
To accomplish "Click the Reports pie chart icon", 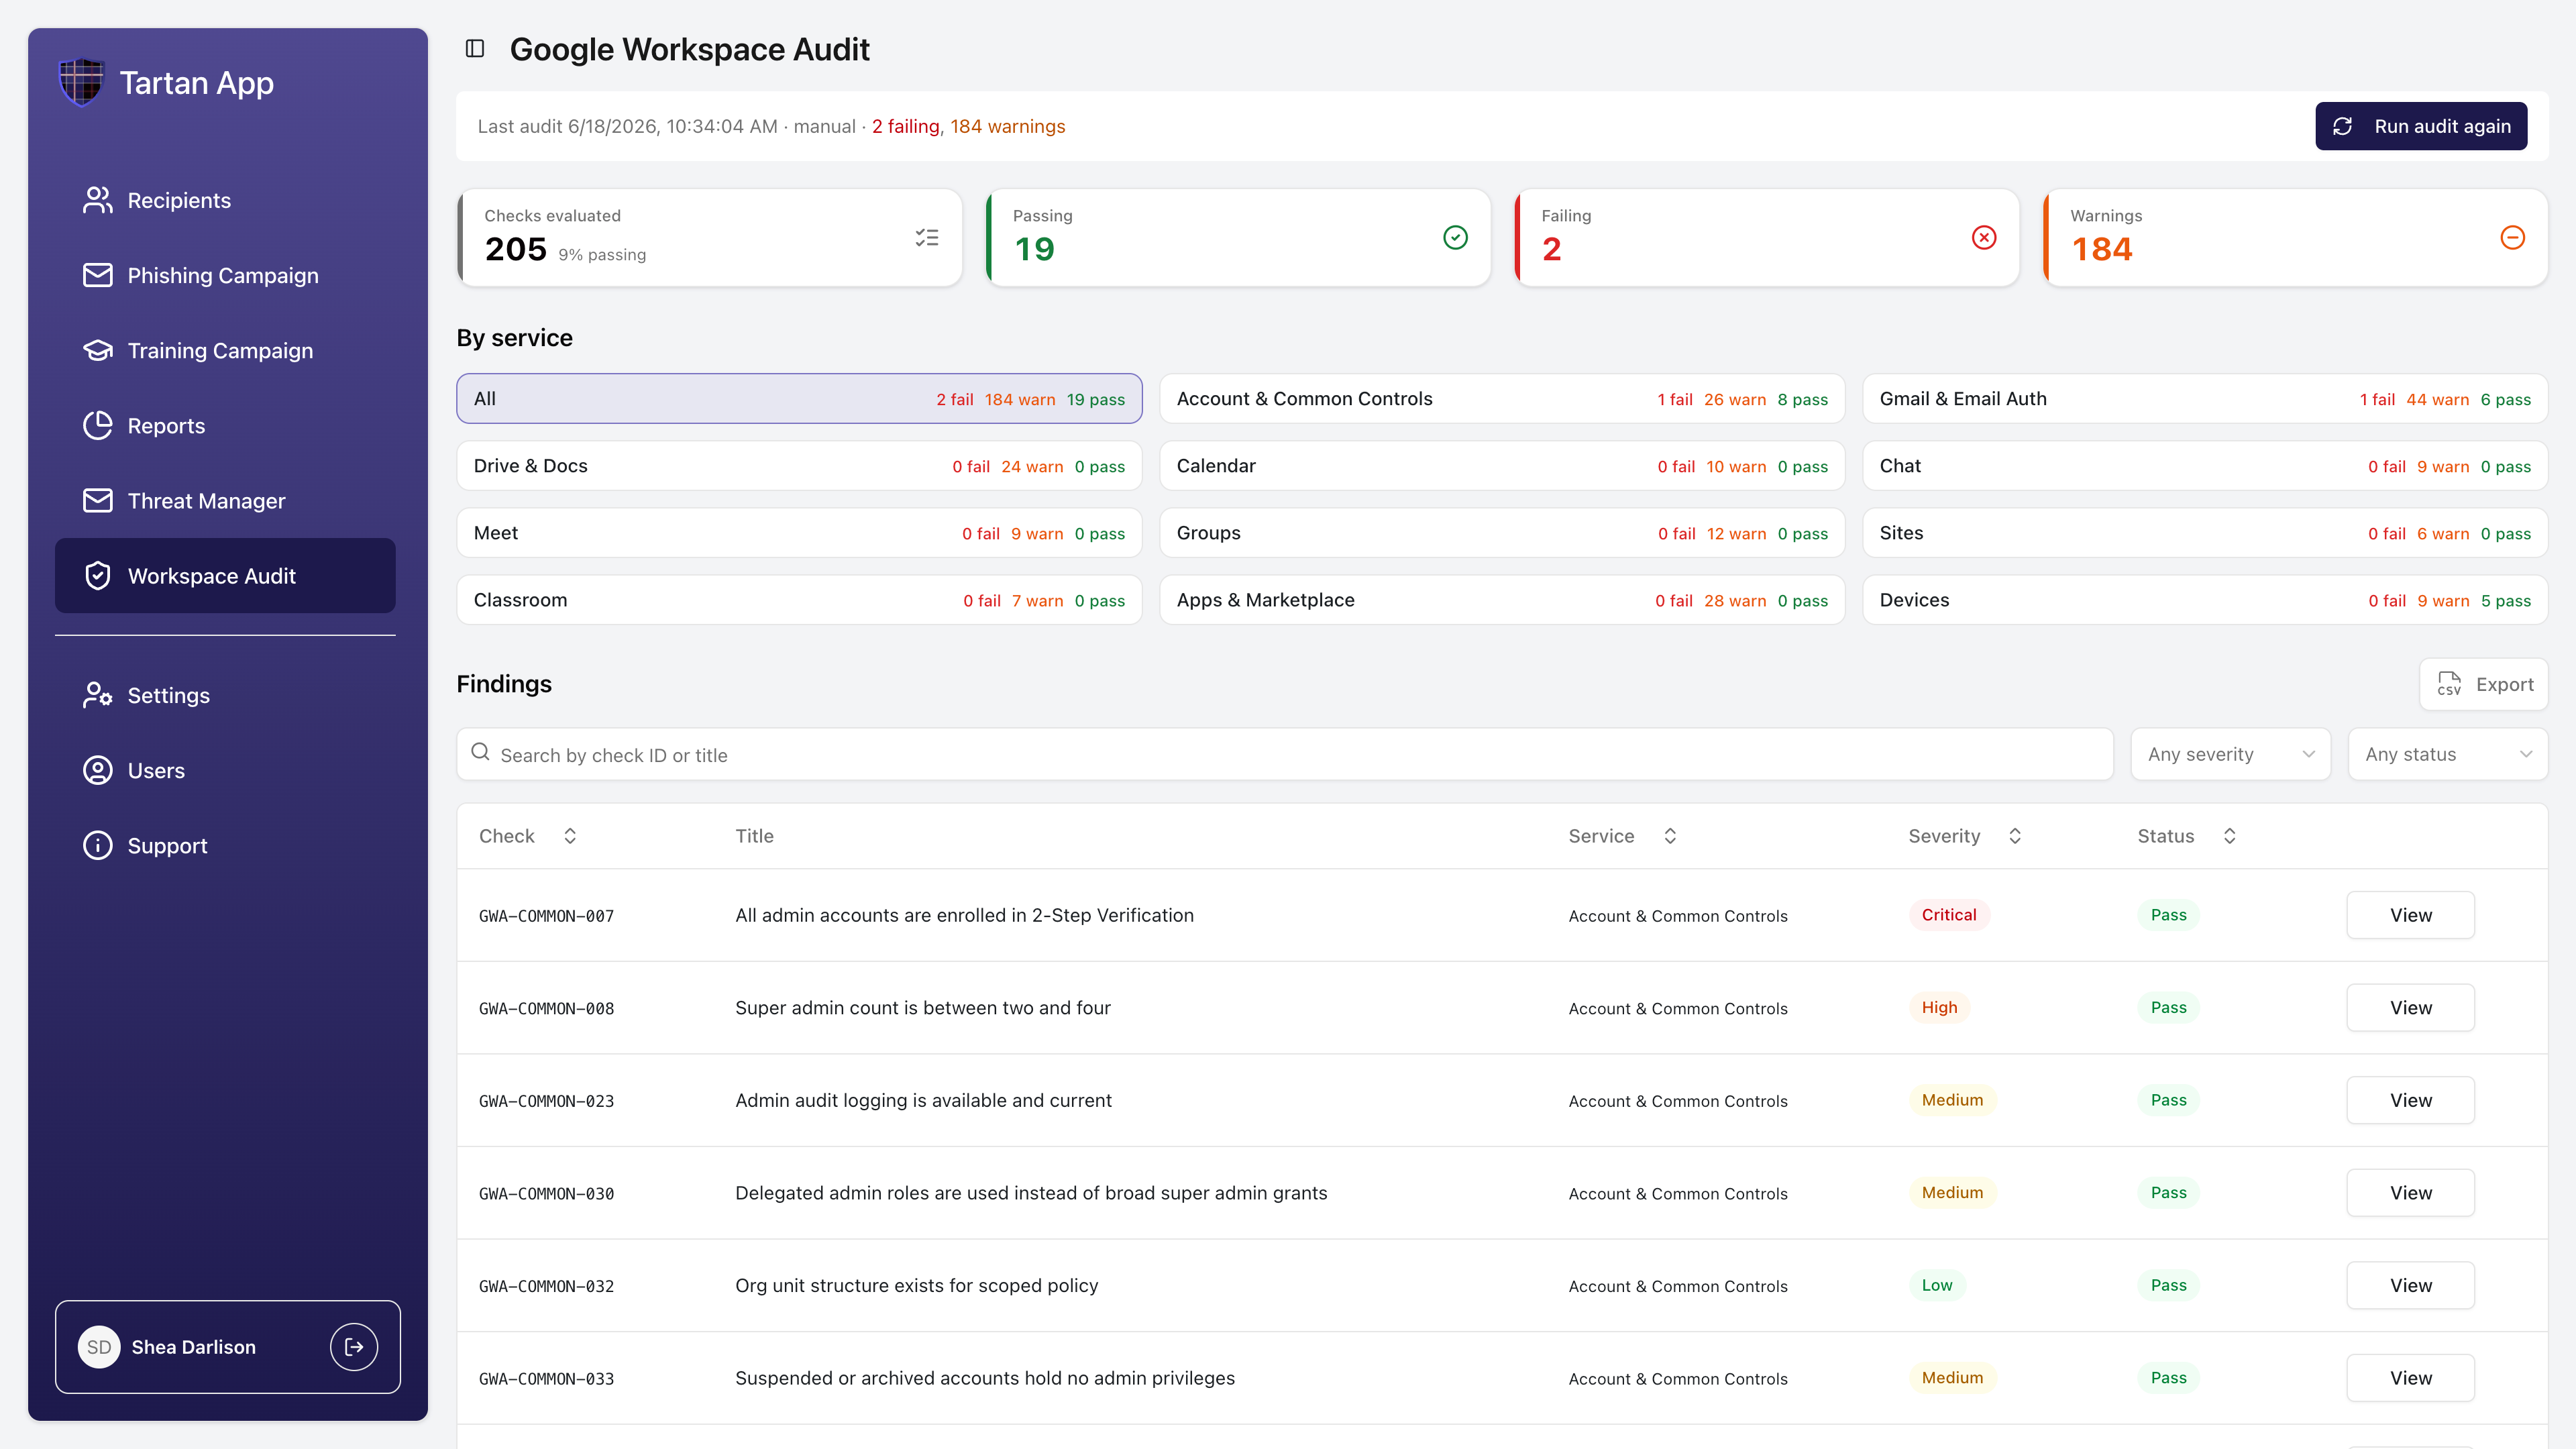I will click(x=97, y=425).
